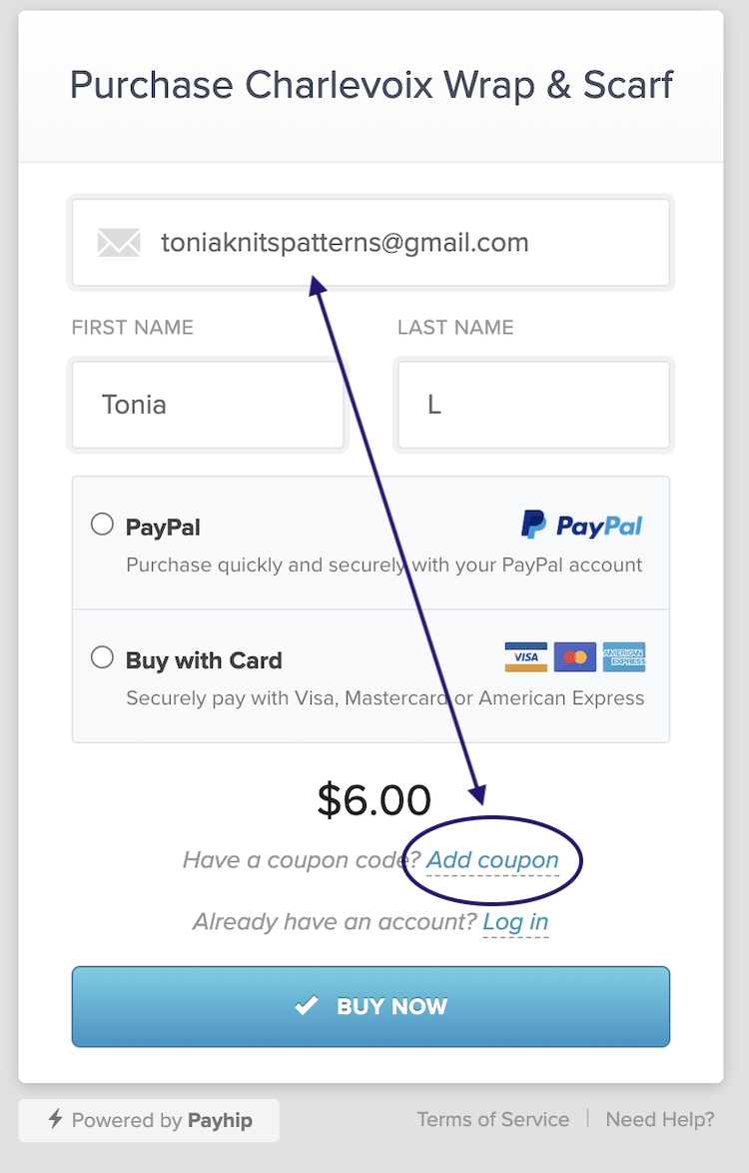Click the email address input field

(371, 243)
